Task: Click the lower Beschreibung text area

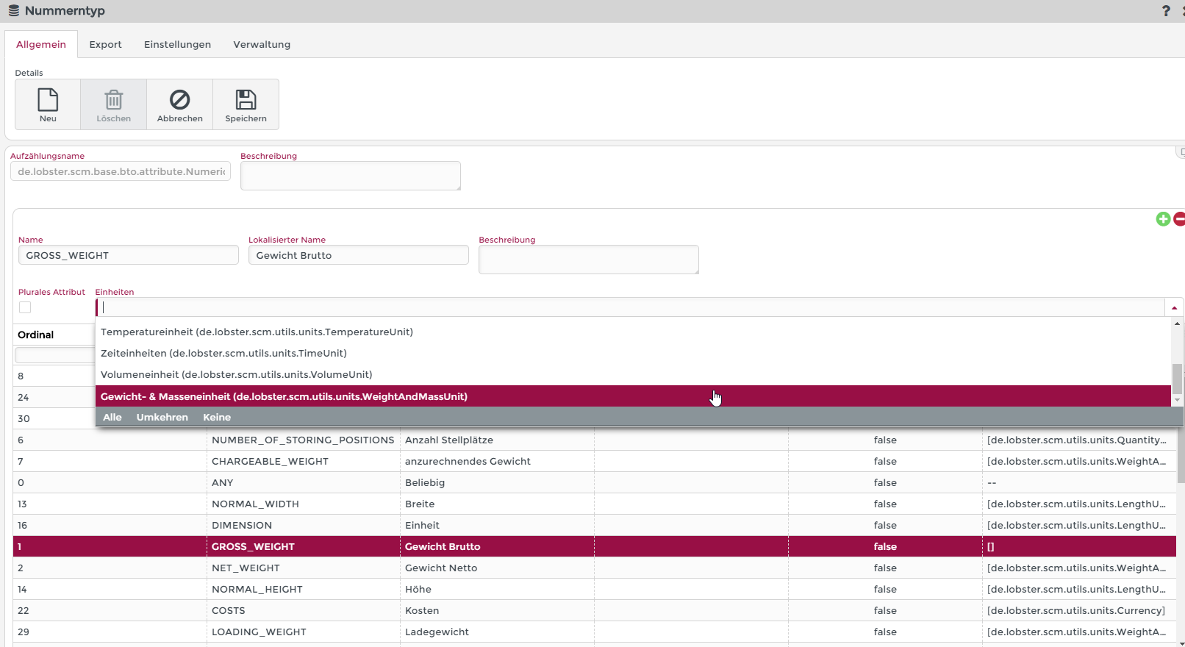Action: (589, 260)
